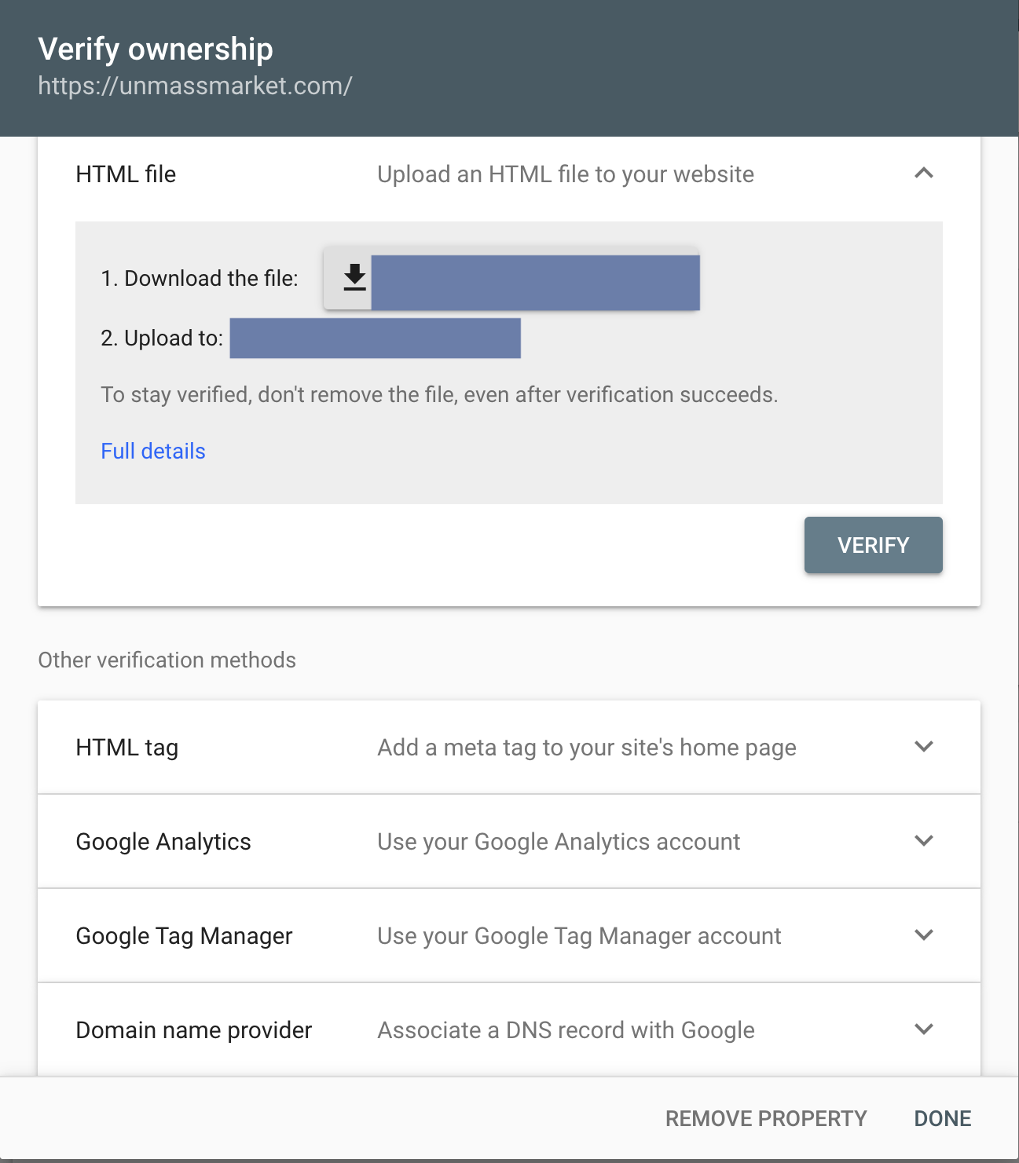Select the HTML tag method label
Viewport: 1019px width, 1163px height.
pos(127,748)
